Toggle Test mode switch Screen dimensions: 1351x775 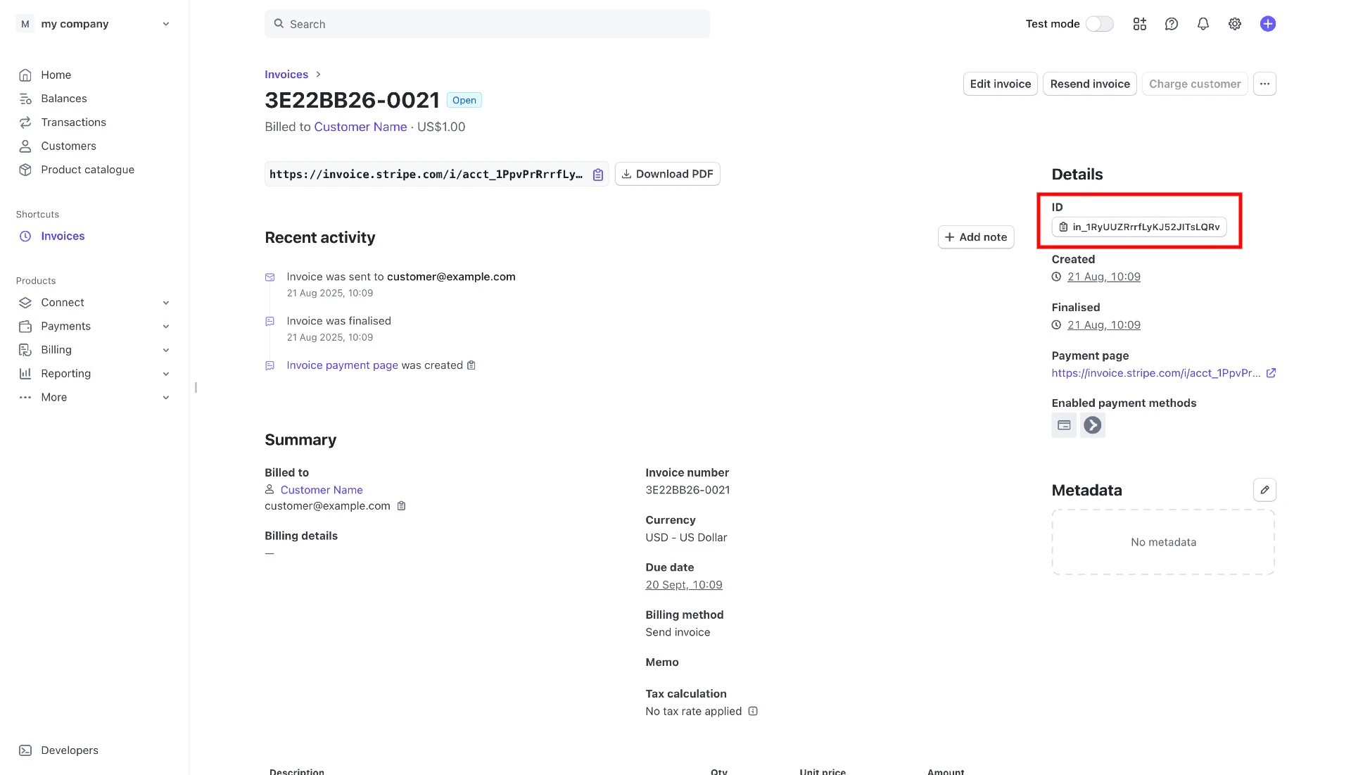click(1099, 24)
